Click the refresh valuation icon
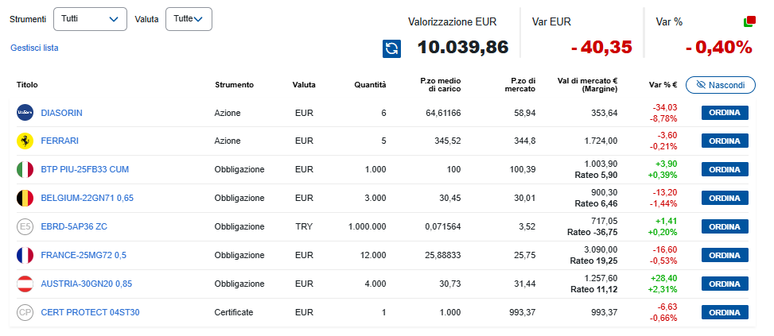The width and height of the screenshot is (774, 336). (x=391, y=48)
